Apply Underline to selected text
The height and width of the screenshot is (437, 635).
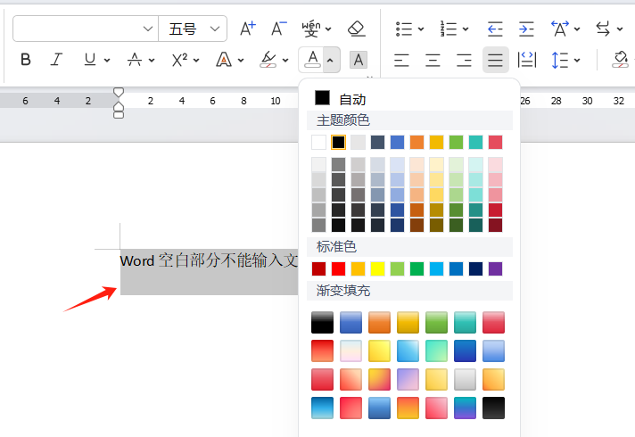pos(90,60)
